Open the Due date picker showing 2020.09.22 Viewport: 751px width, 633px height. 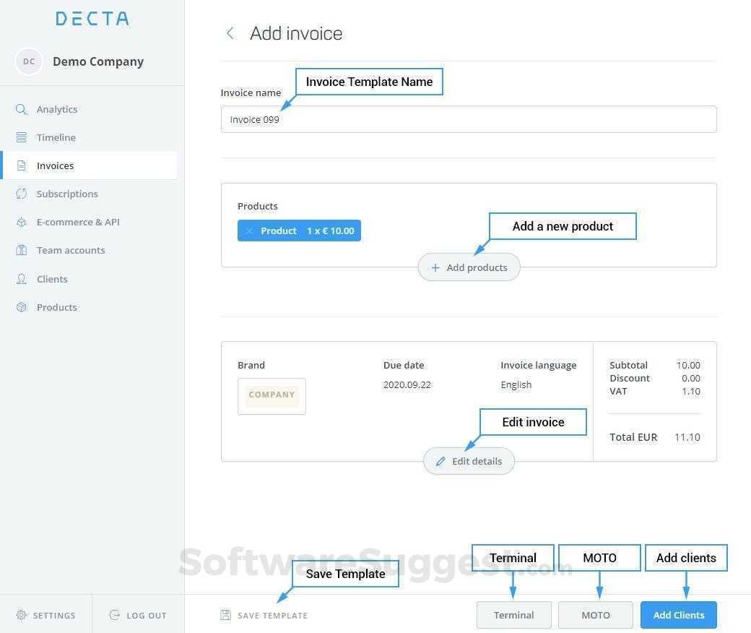point(407,384)
